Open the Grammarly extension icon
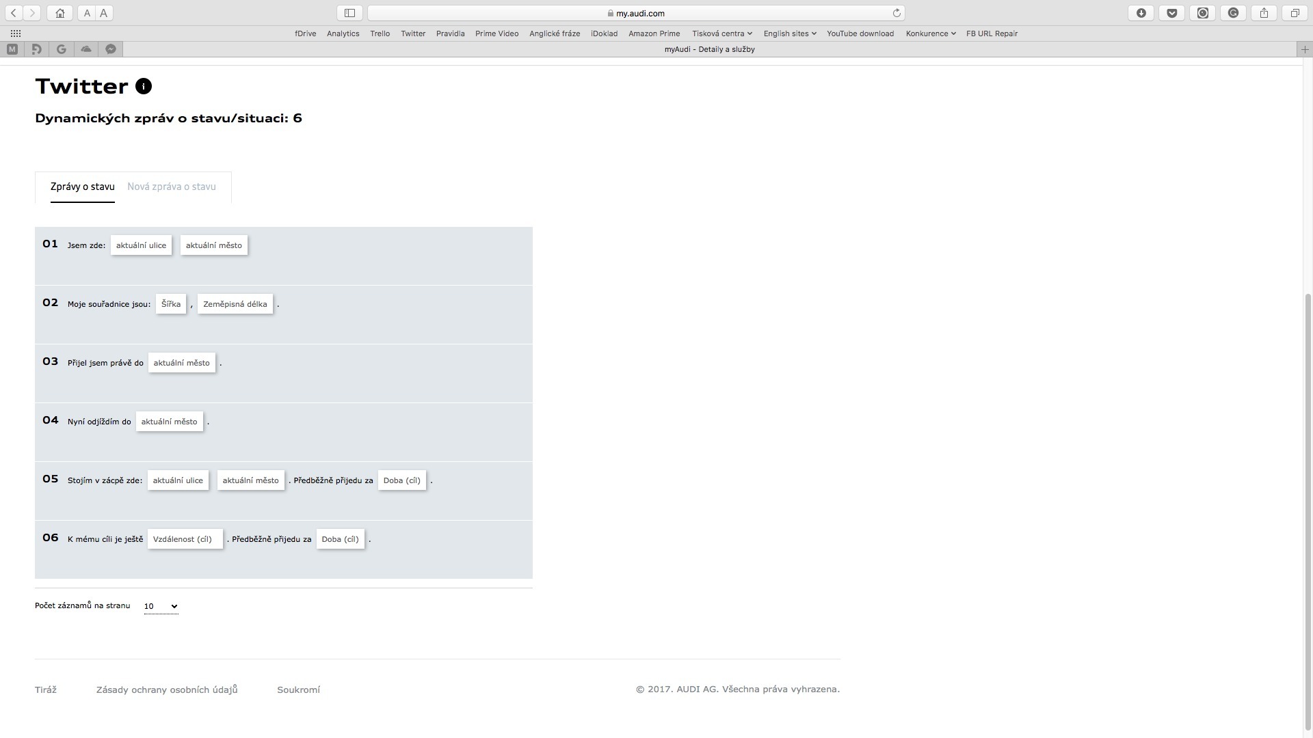 point(1233,13)
